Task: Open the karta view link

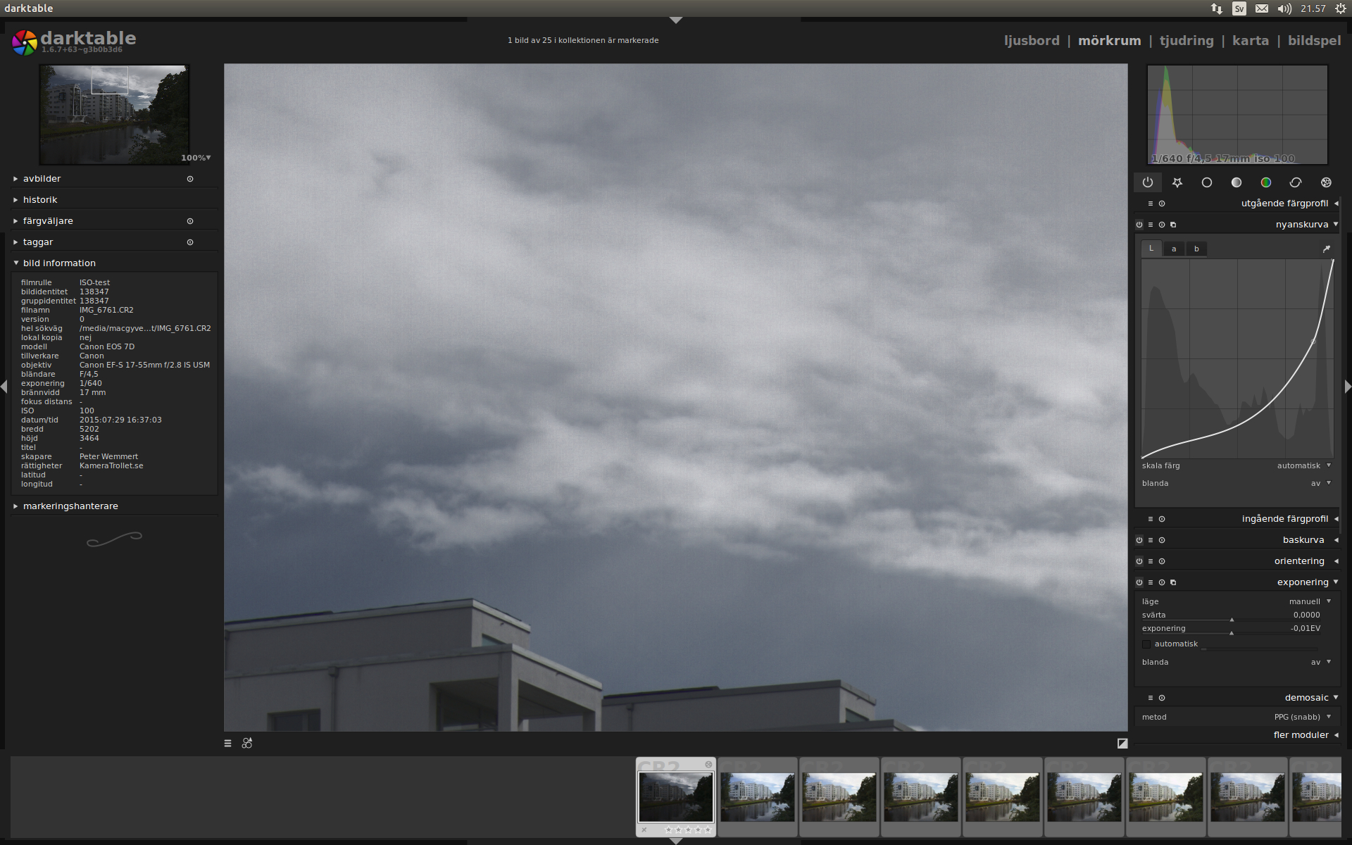Action: click(1250, 41)
